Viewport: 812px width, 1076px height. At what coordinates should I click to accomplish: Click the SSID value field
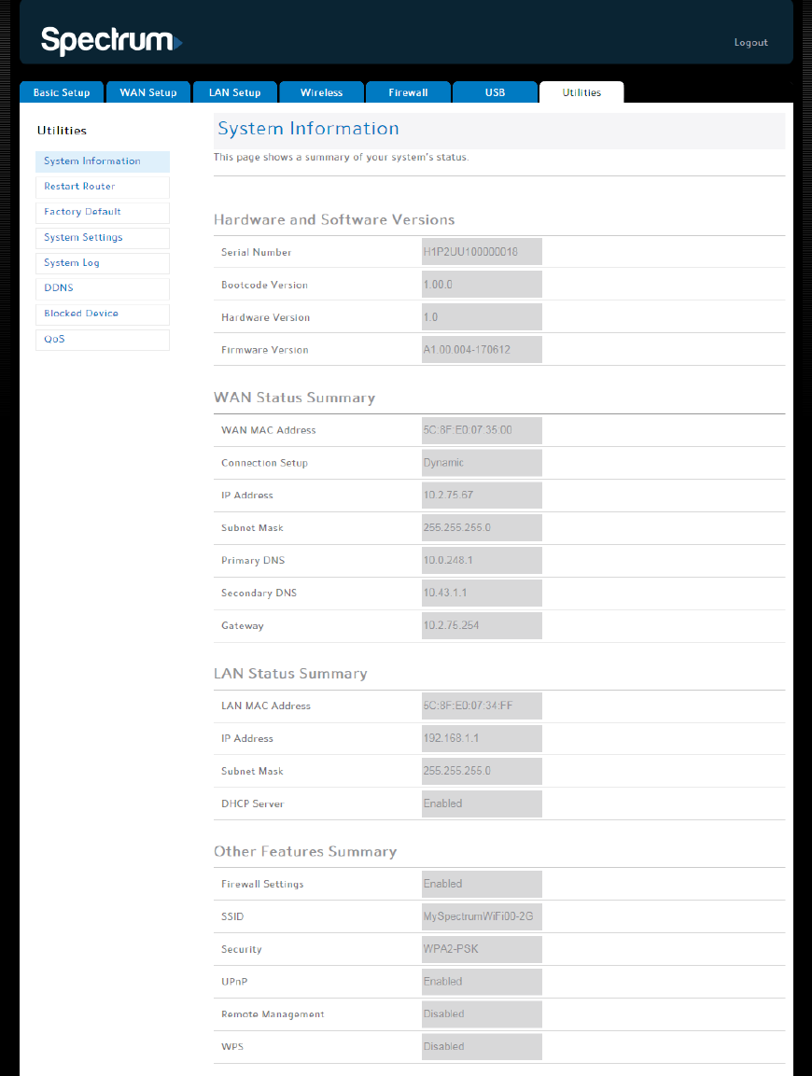click(482, 916)
